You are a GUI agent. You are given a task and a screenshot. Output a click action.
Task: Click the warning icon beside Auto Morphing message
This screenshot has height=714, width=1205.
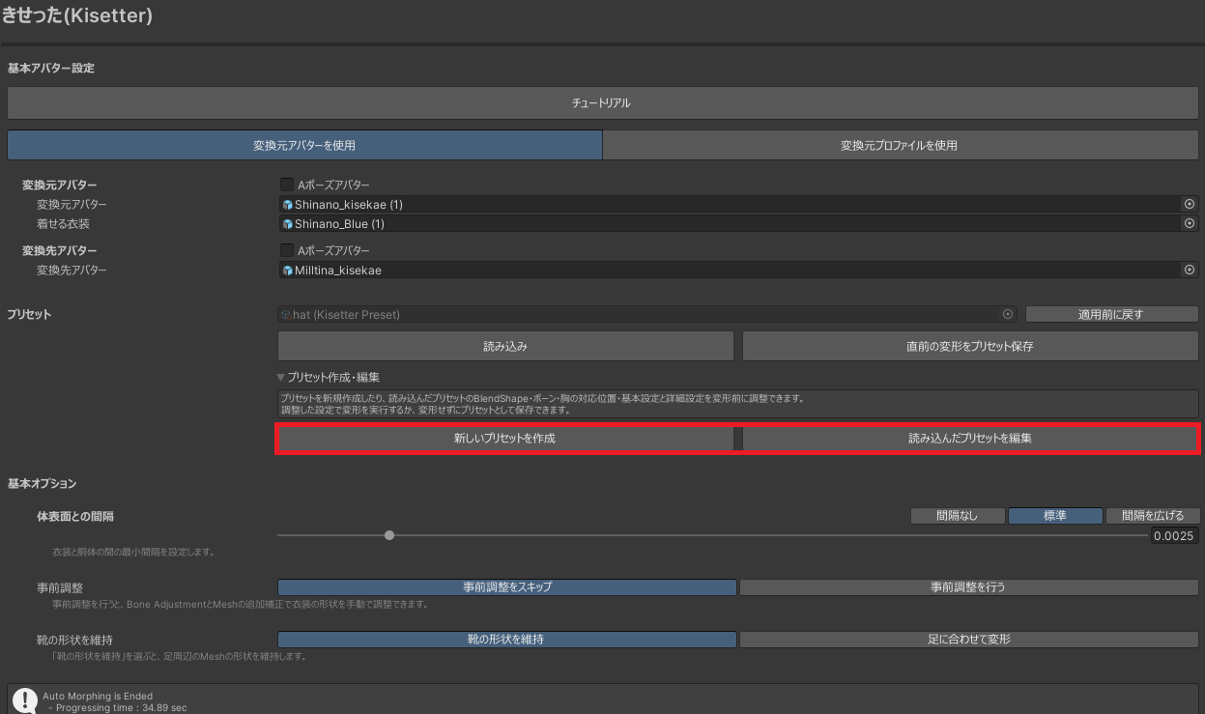point(24,700)
